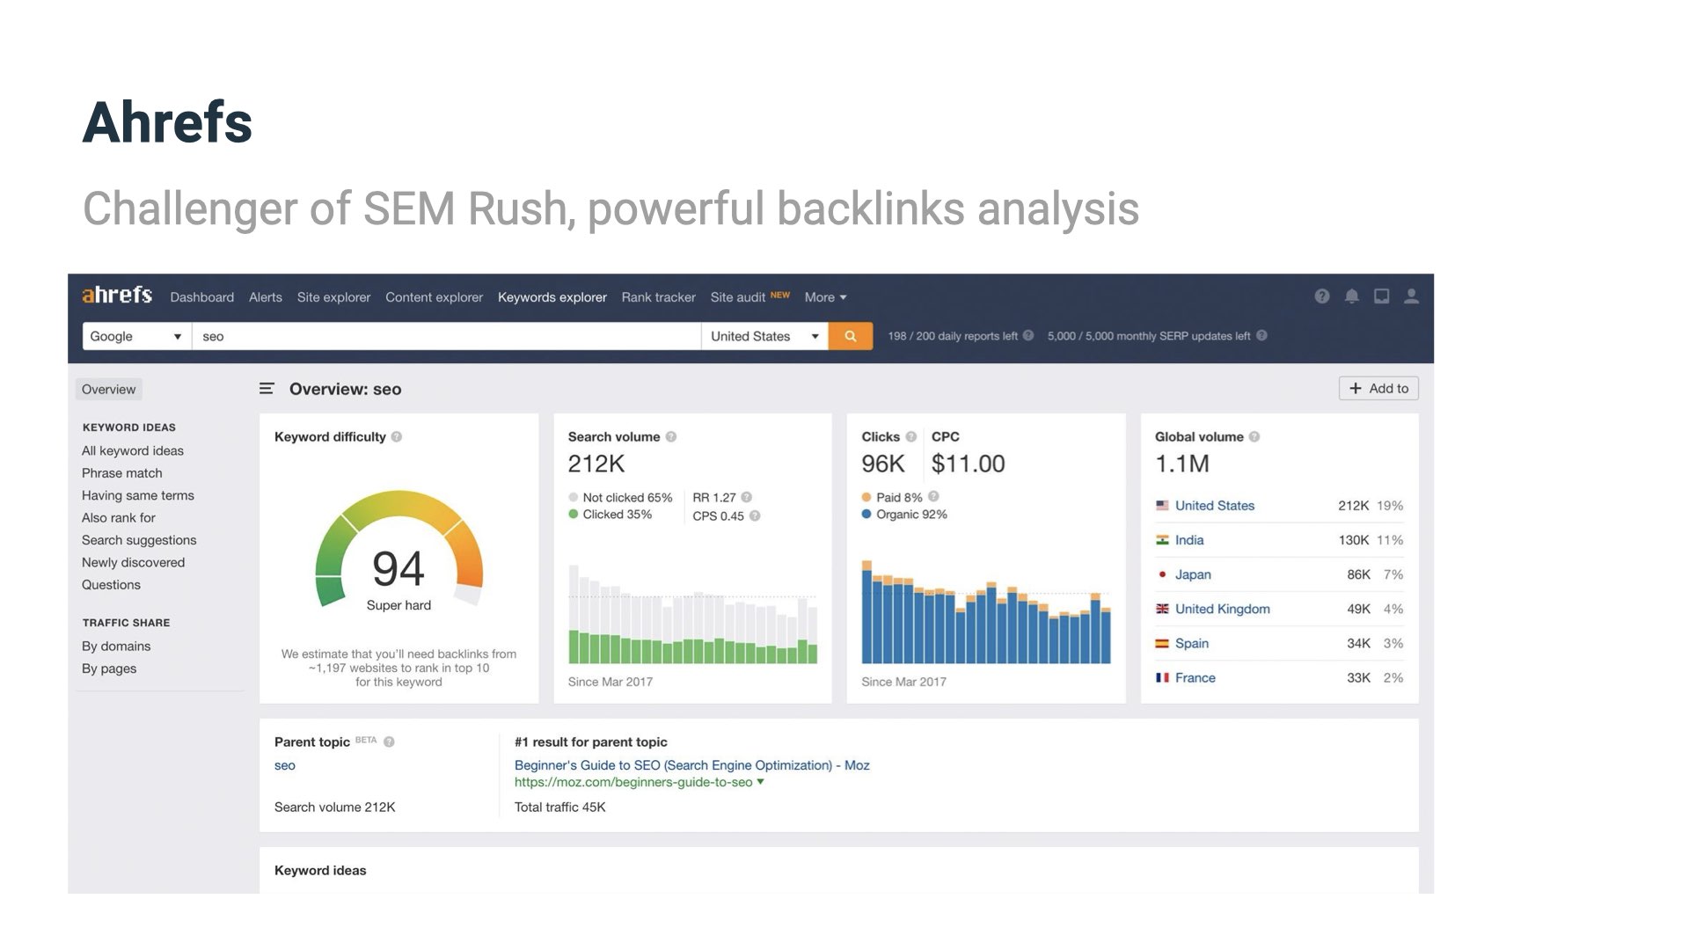Click the Add to button

click(x=1378, y=388)
